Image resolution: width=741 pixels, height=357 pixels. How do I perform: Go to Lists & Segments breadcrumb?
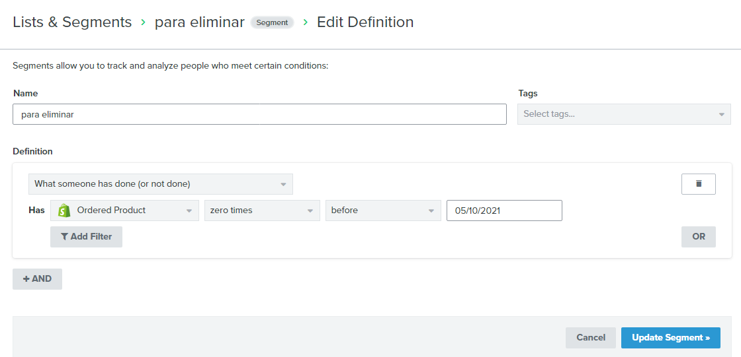pyautogui.click(x=72, y=22)
